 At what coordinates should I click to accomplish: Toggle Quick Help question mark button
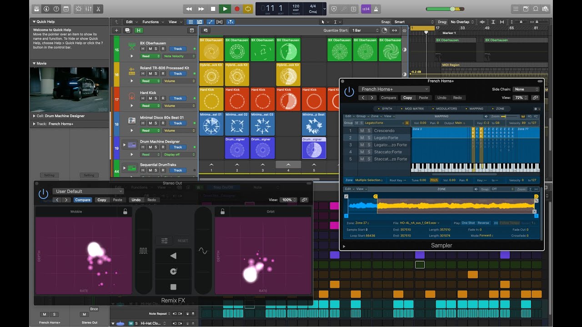(56, 9)
